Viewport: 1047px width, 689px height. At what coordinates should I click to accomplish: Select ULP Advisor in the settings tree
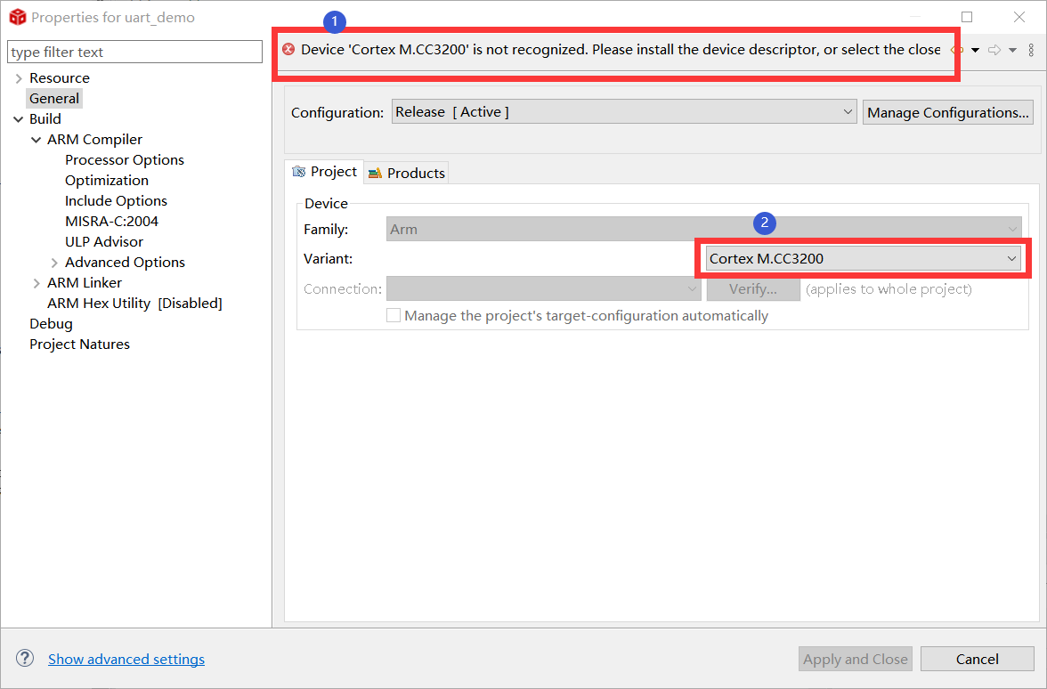click(x=103, y=241)
